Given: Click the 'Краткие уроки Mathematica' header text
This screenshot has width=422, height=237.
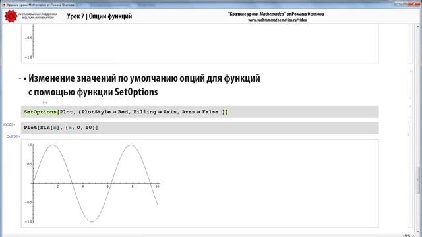Looking at the screenshot, I should [x=276, y=14].
